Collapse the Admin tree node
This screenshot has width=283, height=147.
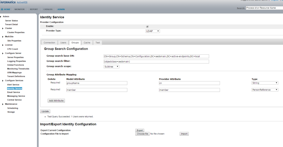pos(1,17)
